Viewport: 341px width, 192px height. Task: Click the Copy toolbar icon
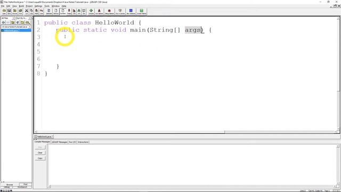click(31, 12)
